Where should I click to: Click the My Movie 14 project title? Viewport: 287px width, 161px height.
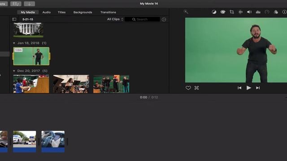pyautogui.click(x=149, y=4)
